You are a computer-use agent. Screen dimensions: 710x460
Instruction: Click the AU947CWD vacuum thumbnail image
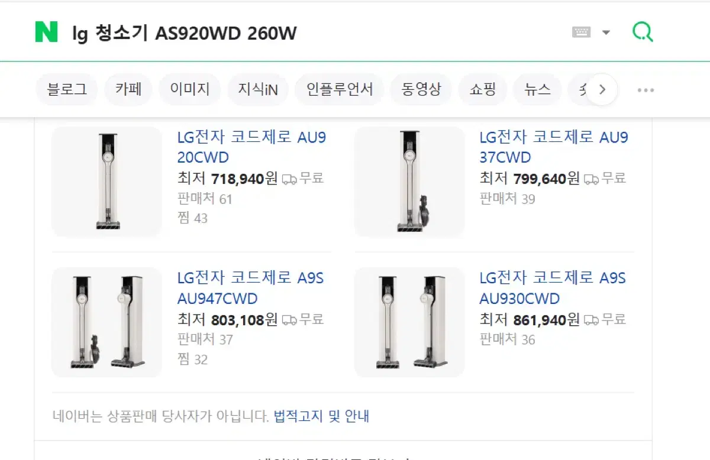pyautogui.click(x=107, y=322)
